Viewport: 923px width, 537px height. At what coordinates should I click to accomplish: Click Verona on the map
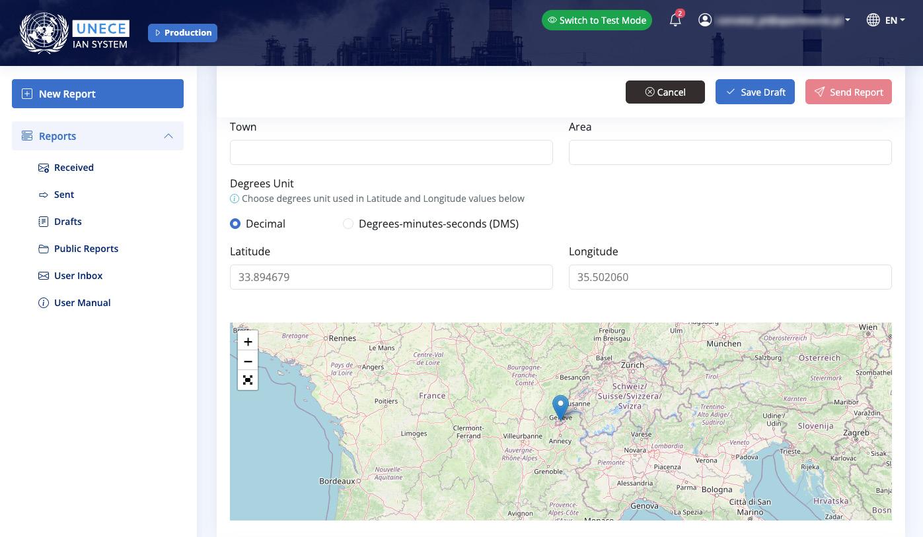pyautogui.click(x=706, y=460)
